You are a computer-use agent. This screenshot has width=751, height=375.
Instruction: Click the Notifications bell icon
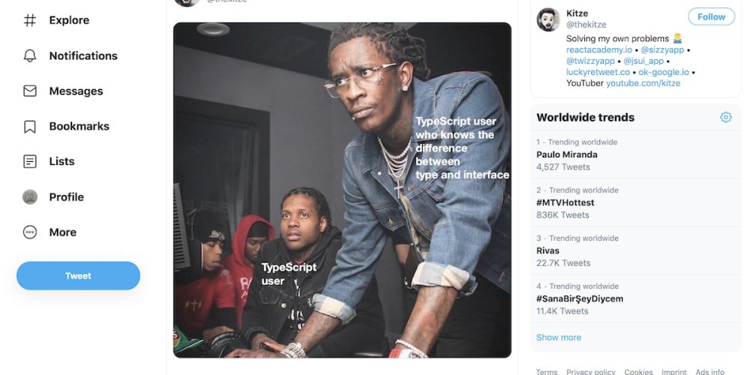pos(30,55)
